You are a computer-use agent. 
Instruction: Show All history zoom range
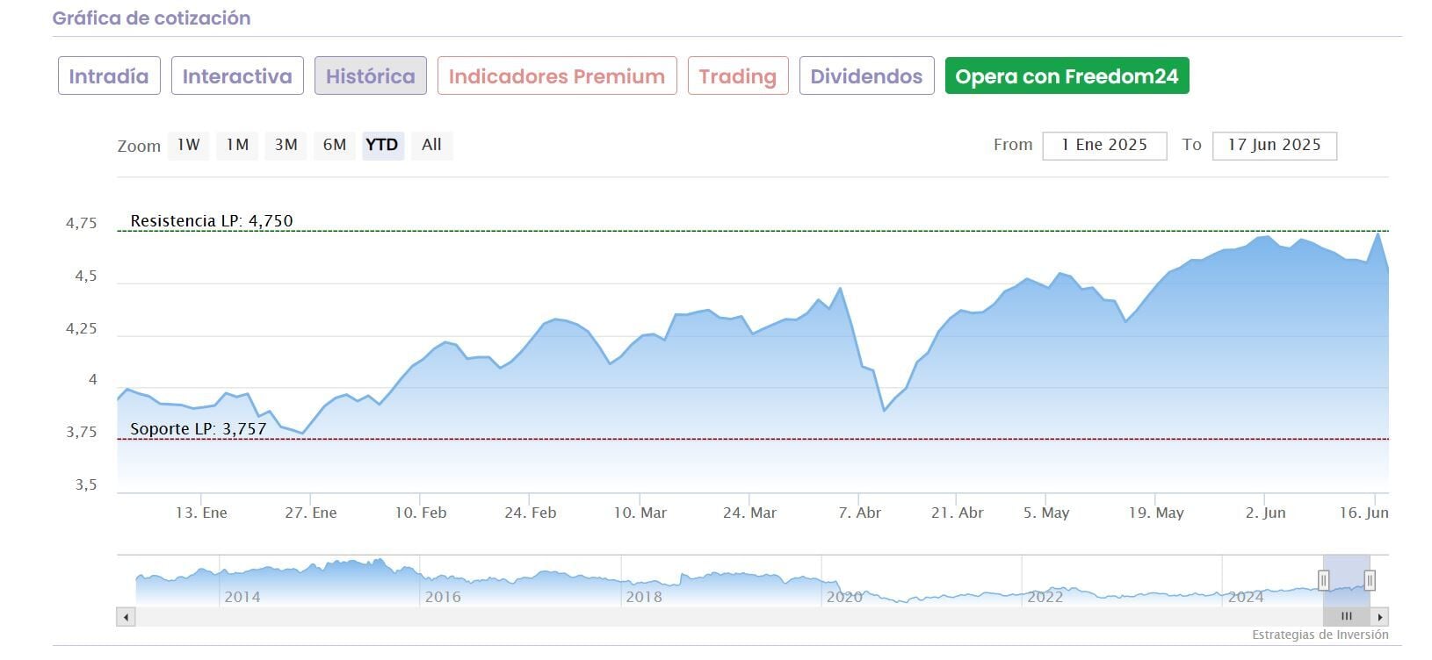(431, 145)
